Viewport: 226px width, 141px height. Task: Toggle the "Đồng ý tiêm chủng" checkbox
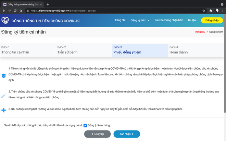(x=85, y=125)
